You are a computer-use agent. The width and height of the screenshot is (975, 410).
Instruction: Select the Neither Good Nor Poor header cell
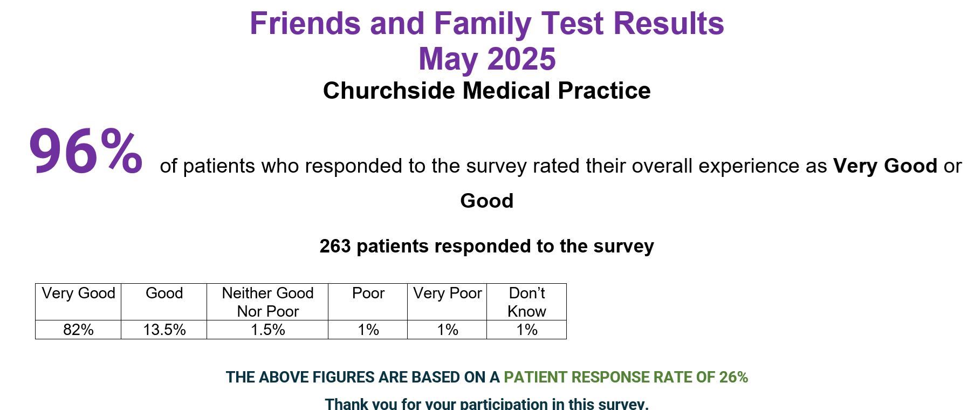267,302
